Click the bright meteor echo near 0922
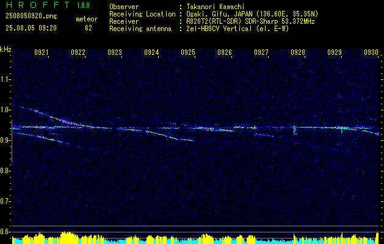Screen dimensions: 384x244 tap(70, 122)
